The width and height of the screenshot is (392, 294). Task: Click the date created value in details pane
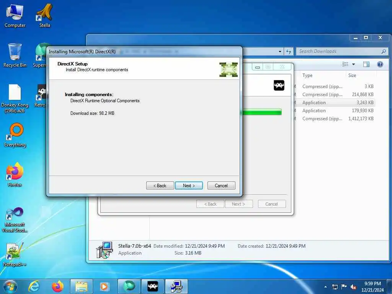point(286,246)
